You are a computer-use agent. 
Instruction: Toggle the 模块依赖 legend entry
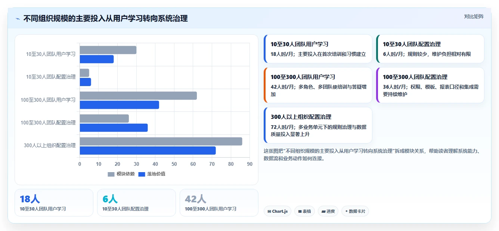[121, 174]
